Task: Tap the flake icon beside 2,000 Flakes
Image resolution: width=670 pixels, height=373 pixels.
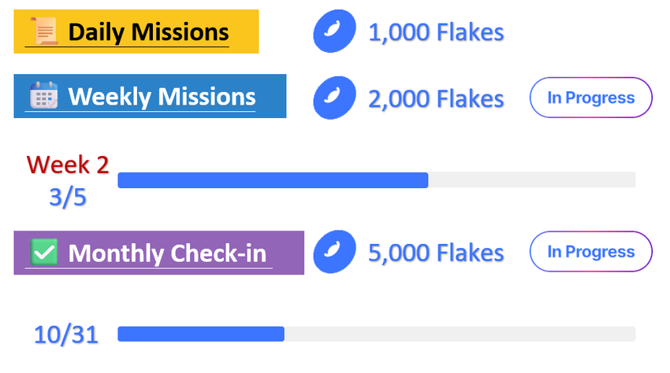Action: 331,98
